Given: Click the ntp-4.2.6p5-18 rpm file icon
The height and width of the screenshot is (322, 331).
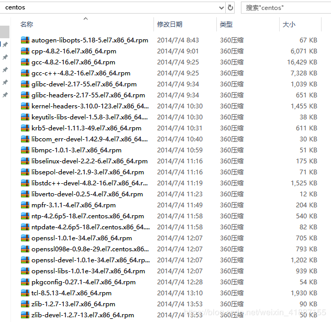Looking at the screenshot, I should (x=25, y=216).
